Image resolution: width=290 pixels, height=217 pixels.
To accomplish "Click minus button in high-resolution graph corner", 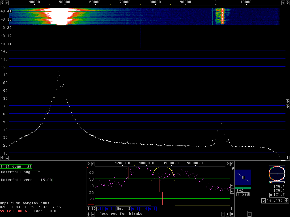I will [223, 214].
